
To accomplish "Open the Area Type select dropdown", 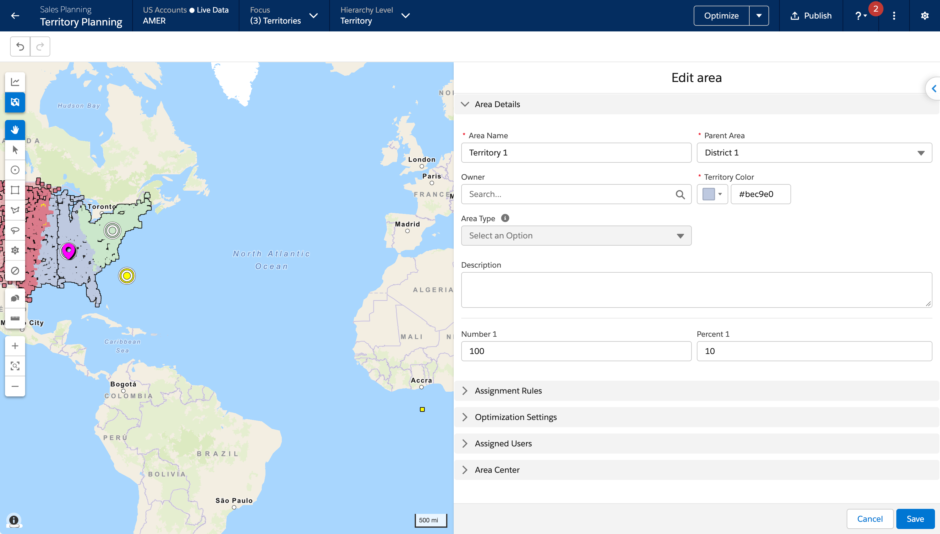I will tap(576, 236).
